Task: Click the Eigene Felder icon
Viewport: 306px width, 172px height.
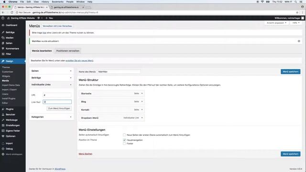Action: (x=3, y=130)
